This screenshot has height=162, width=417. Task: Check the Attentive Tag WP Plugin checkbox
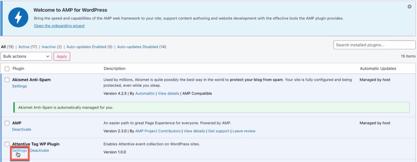tap(7, 144)
